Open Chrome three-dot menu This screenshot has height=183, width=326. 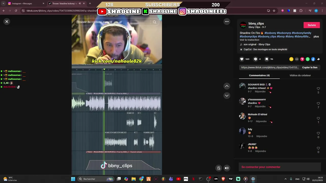tap(322, 11)
